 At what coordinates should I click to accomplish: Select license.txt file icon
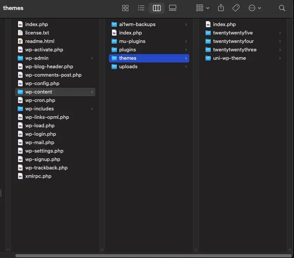click(20, 33)
